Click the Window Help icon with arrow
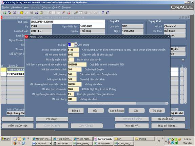195x146 pixels. click(x=108, y=13)
